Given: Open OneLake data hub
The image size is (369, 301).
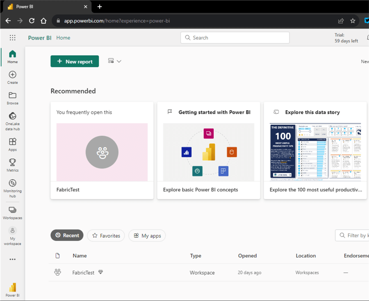Looking at the screenshot, I should tap(12, 121).
